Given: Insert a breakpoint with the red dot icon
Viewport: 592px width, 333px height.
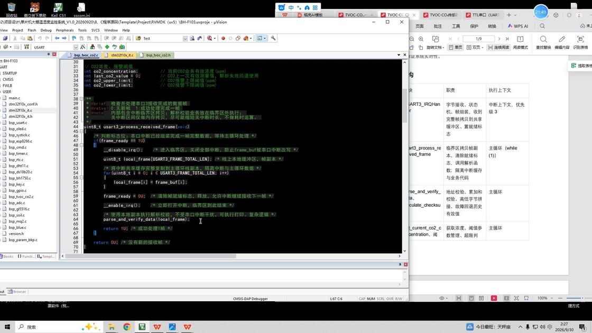Looking at the screenshot, I should [x=223, y=38].
